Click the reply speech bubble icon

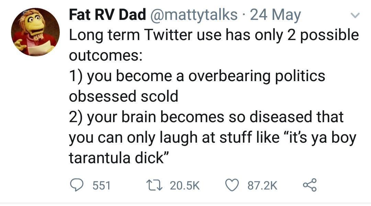coord(78,185)
